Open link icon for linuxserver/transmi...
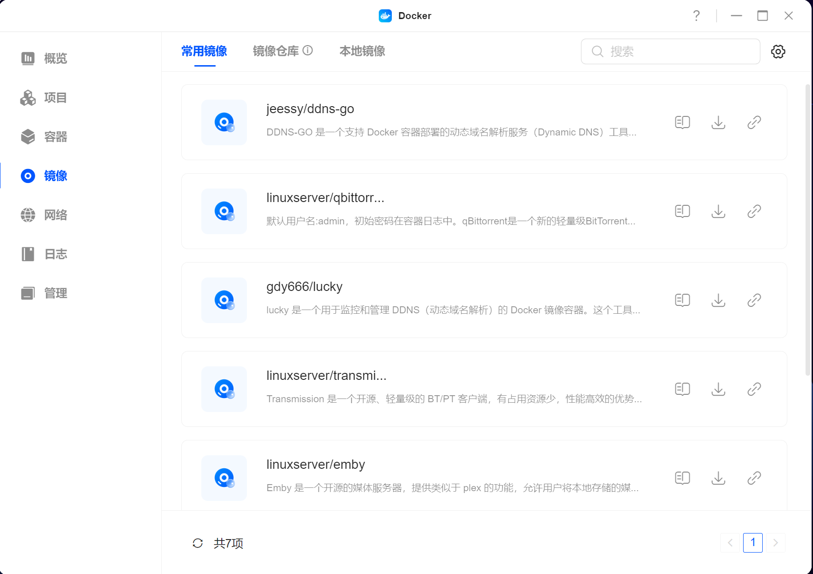 [x=754, y=389]
